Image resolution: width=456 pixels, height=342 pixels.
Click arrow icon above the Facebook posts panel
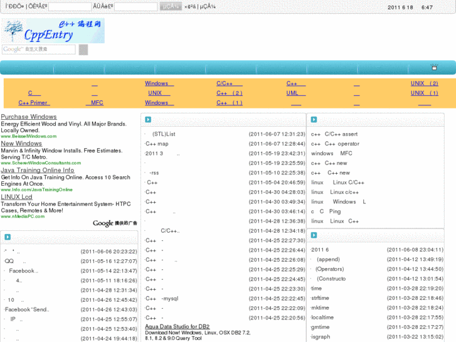(8, 237)
